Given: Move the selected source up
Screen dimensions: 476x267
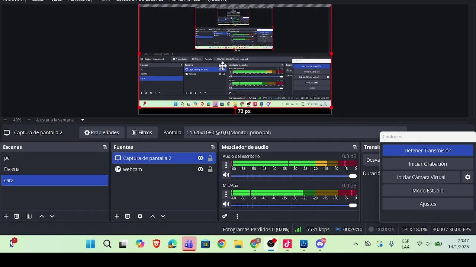Looking at the screenshot, I should [x=152, y=216].
